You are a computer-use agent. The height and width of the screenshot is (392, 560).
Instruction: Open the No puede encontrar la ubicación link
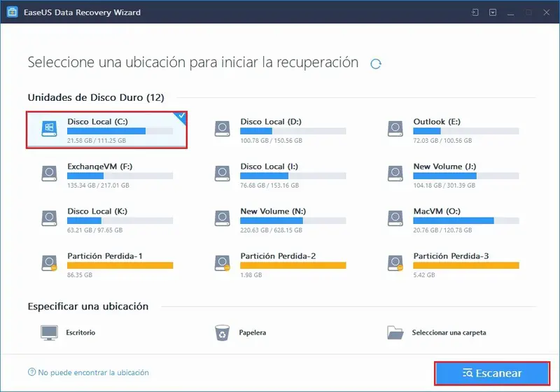[93, 372]
